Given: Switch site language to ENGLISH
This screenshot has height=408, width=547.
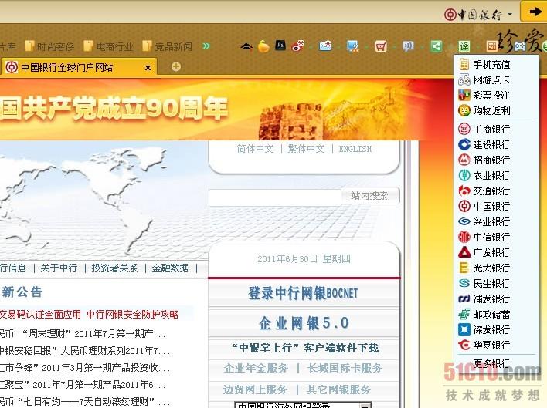Looking at the screenshot, I should click(355, 149).
